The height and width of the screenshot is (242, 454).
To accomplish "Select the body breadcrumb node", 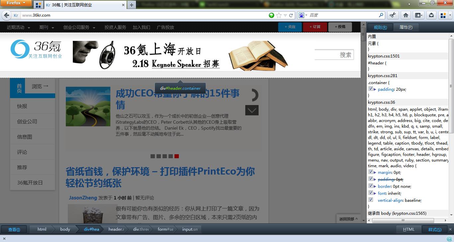I will click(65, 229).
